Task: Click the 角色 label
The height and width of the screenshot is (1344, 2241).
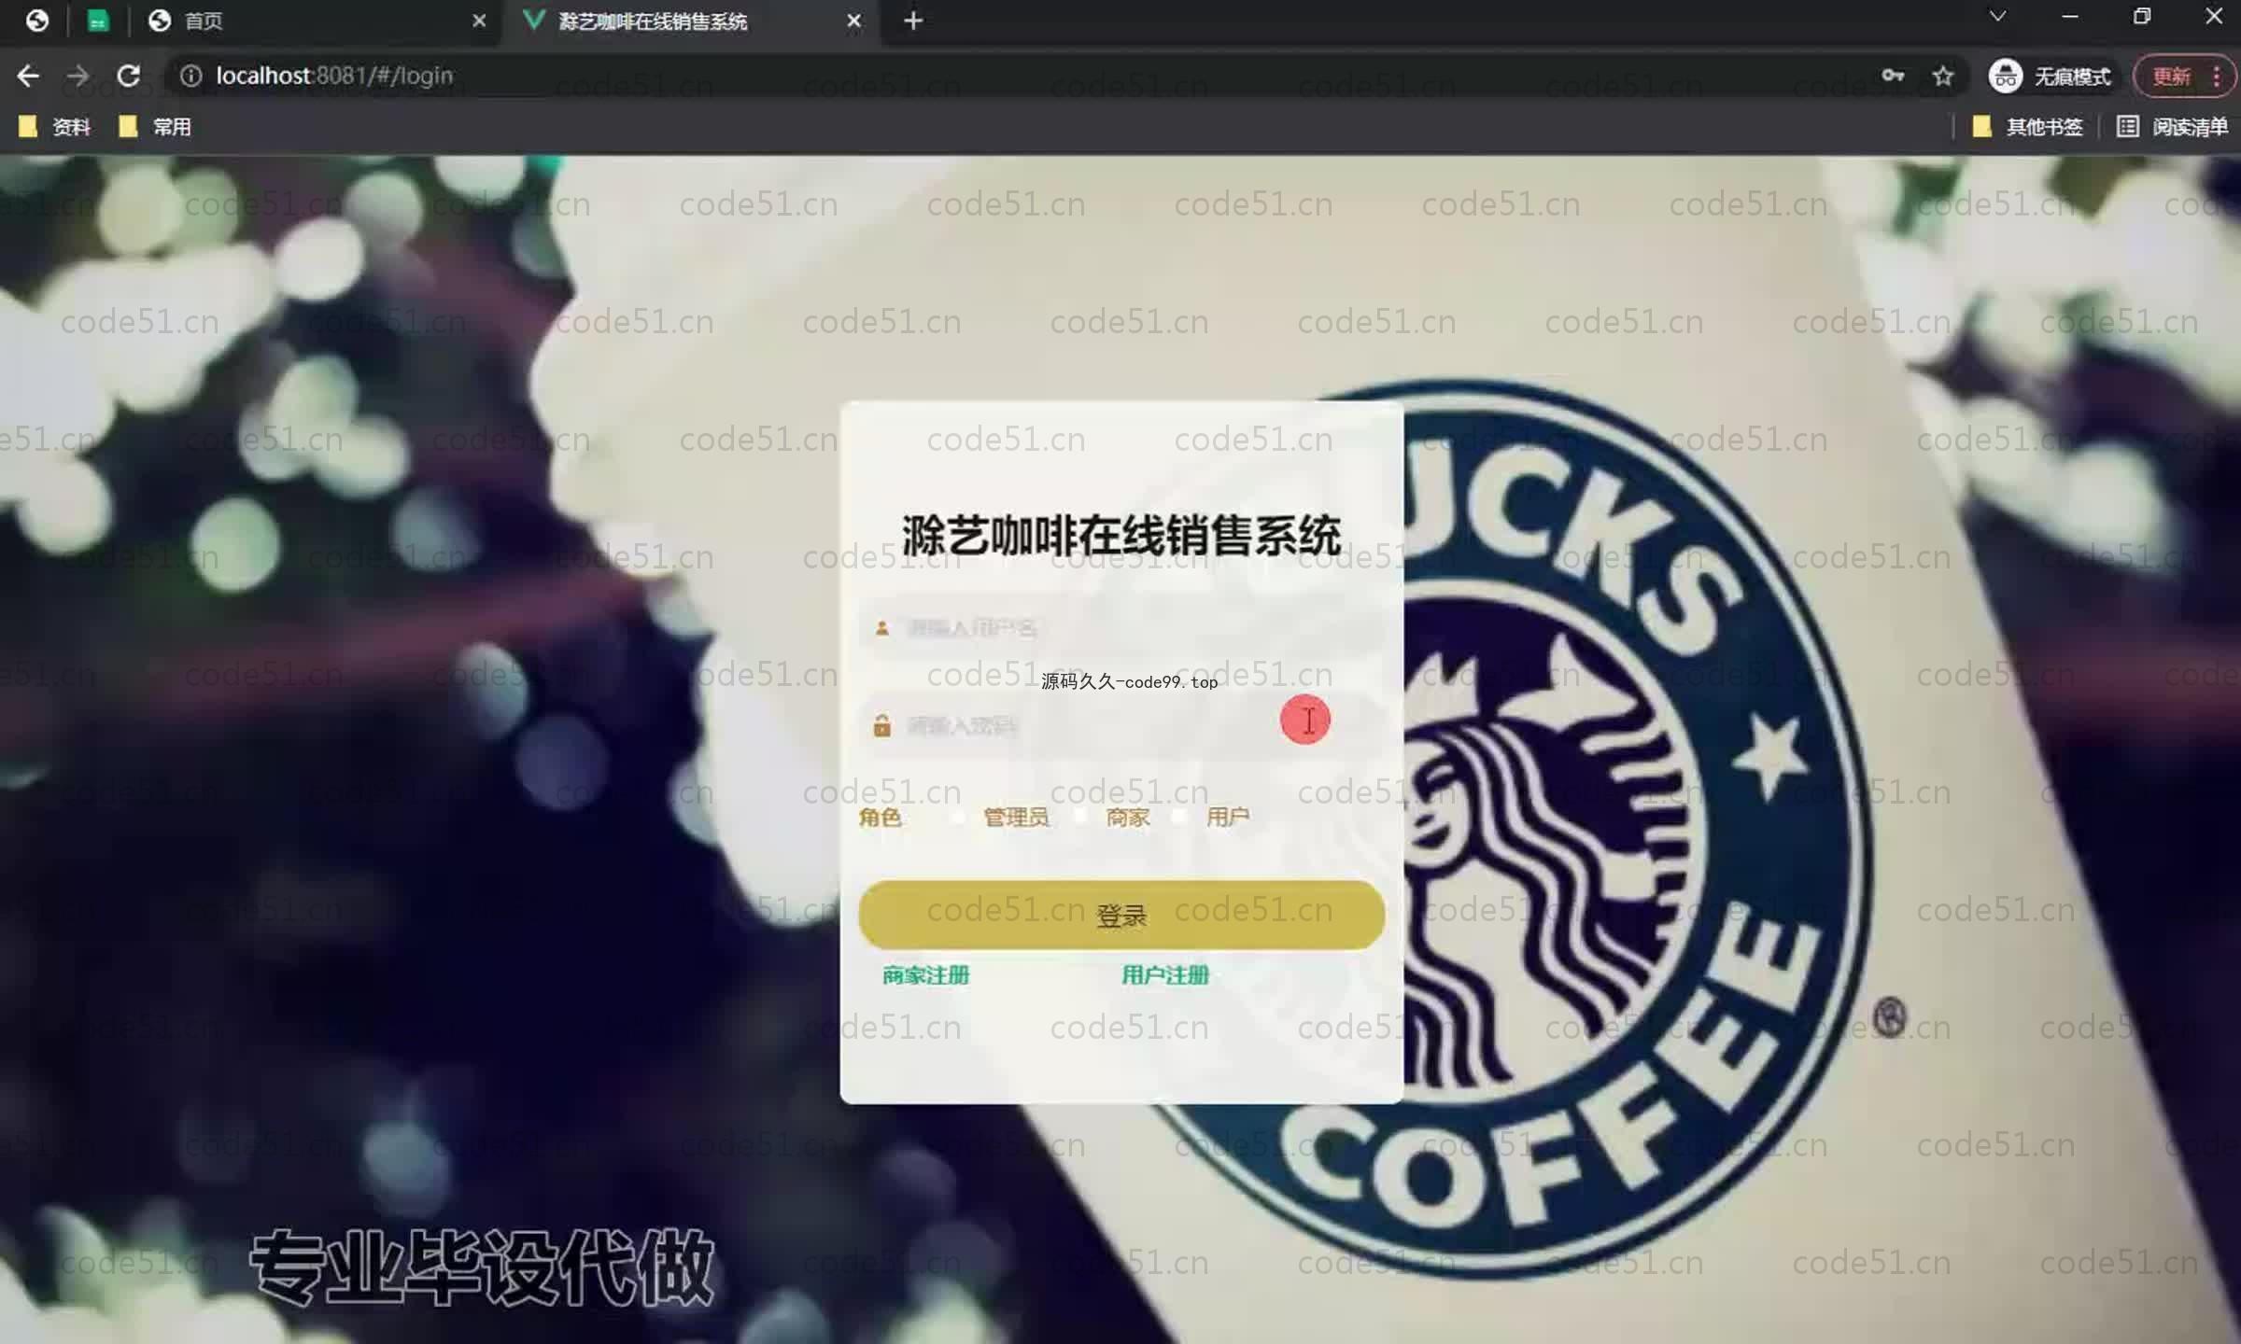Action: pos(880,818)
